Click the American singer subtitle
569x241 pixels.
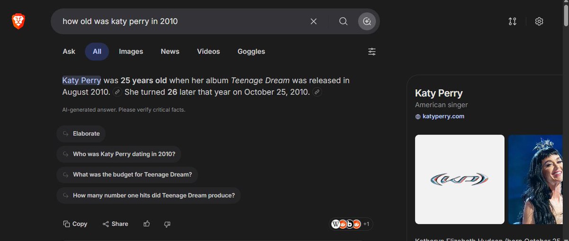441,105
